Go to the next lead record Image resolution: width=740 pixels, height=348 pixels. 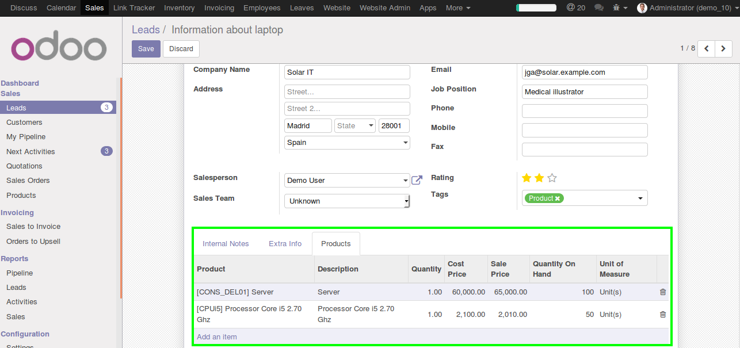723,49
